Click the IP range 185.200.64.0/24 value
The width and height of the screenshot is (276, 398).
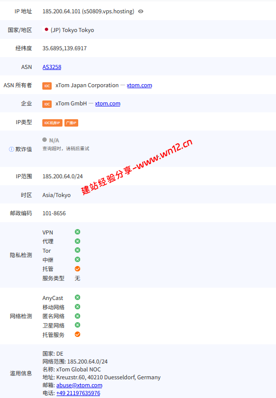pyautogui.click(x=62, y=176)
